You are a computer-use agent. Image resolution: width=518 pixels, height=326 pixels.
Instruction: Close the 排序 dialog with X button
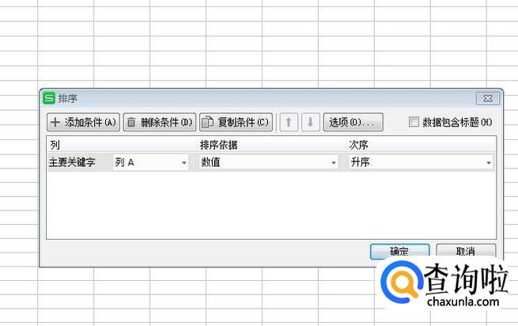pos(486,99)
